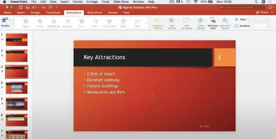276x139 pixels.
Task: Open the Animation Pane
Action: (x=213, y=23)
